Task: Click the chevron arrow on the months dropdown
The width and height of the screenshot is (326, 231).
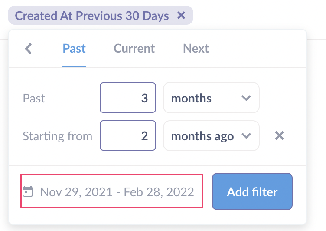Action: coord(246,98)
